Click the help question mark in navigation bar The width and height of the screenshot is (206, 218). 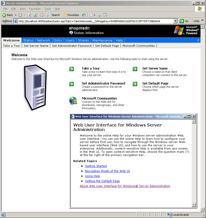point(198,40)
